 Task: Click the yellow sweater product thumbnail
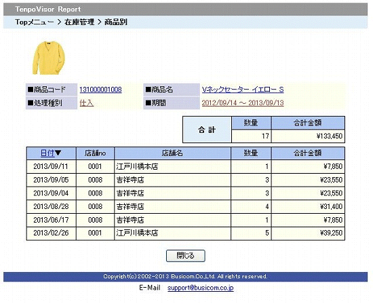click(x=49, y=58)
